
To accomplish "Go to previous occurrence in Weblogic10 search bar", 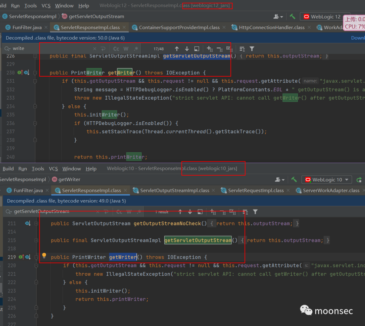I will click(180, 212).
